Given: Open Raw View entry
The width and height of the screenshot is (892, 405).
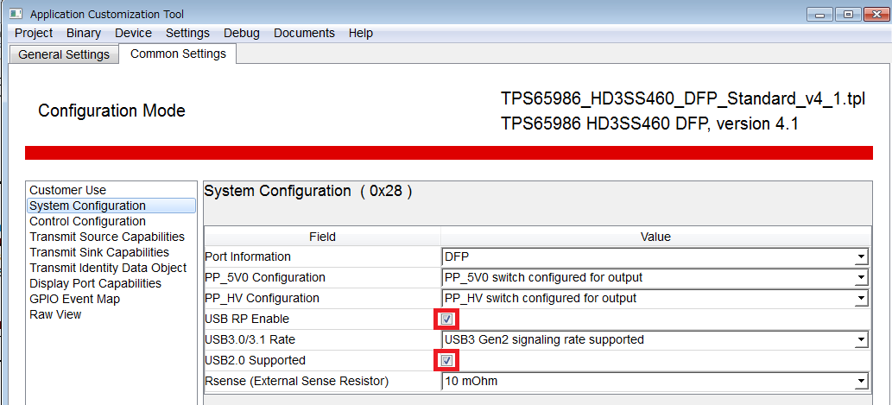Looking at the screenshot, I should click(55, 314).
